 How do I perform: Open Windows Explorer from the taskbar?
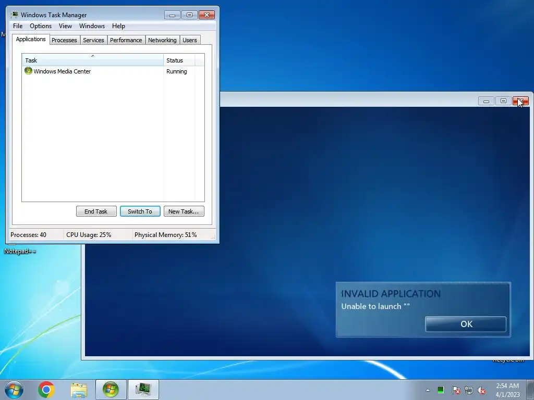tap(79, 390)
